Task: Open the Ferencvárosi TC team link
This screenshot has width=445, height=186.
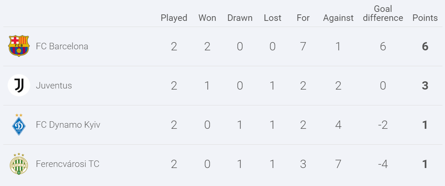Action: [68, 164]
